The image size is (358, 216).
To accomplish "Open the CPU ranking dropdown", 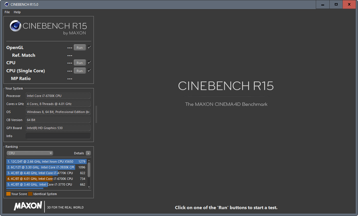I will pos(30,153).
